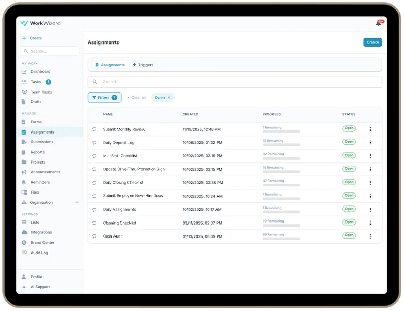Viewport: 404px width, 311px height.
Task: Toggle the Filters button
Action: (x=104, y=98)
